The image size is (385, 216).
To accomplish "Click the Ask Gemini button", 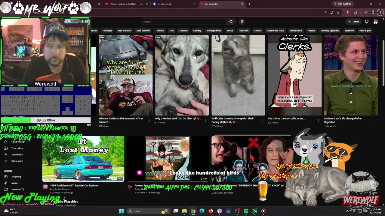I will 342,4.
